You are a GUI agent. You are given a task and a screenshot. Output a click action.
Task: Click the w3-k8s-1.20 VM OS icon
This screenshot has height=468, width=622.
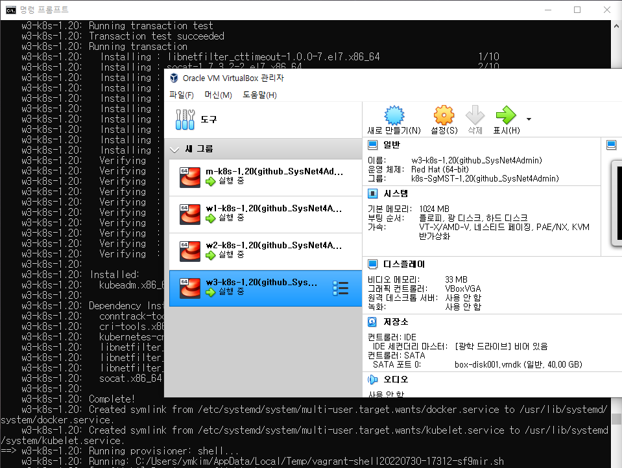pyautogui.click(x=190, y=288)
